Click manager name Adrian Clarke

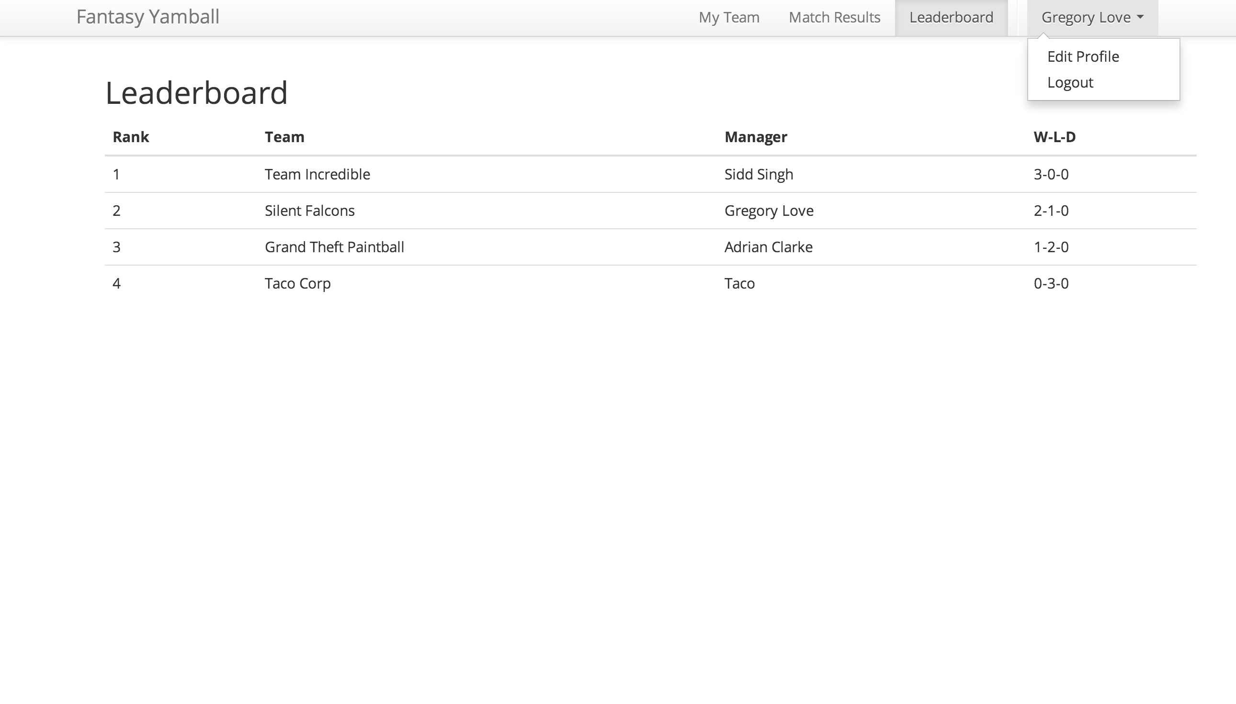[768, 247]
